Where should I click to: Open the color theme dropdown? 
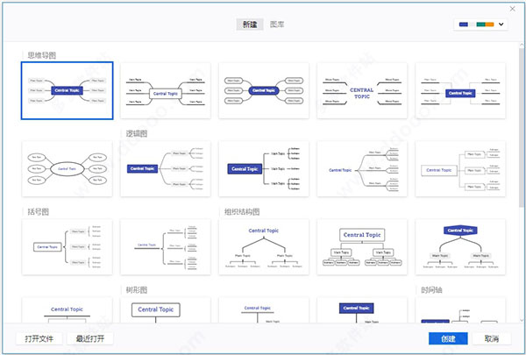(480, 25)
